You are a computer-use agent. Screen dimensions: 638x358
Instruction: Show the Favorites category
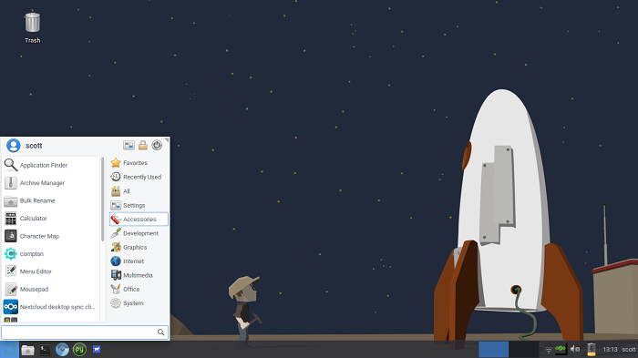pyautogui.click(x=139, y=163)
